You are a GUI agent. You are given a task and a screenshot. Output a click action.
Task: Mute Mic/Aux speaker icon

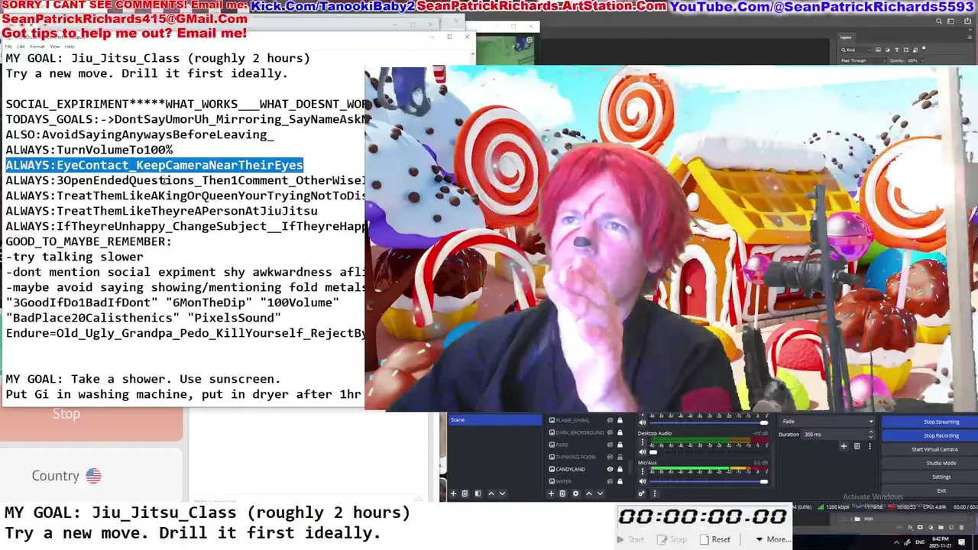pos(643,481)
